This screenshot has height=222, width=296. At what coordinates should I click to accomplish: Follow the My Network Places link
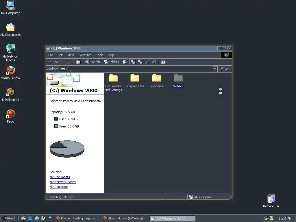tap(62, 182)
